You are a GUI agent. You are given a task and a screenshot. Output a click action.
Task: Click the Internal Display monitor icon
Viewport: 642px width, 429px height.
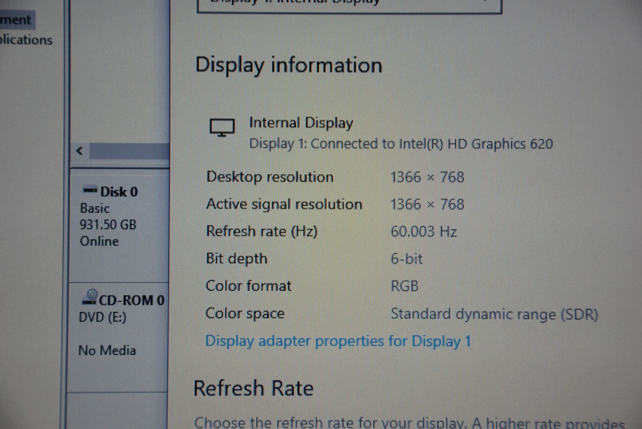click(222, 127)
